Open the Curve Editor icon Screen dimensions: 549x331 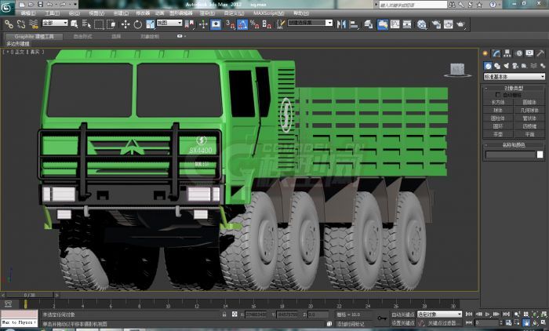click(x=395, y=24)
